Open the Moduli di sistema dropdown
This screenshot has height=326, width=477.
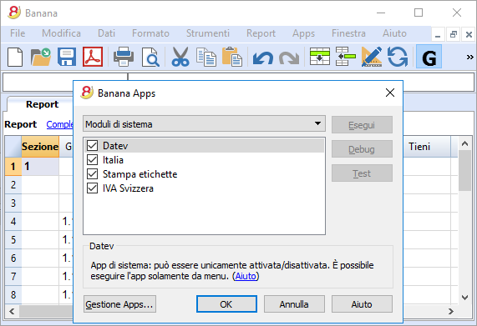(204, 123)
